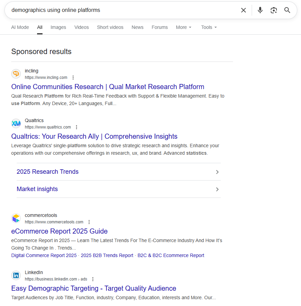Click the commercetools cube favicon
Viewport: 301px width, 306px height.
(x=16, y=218)
